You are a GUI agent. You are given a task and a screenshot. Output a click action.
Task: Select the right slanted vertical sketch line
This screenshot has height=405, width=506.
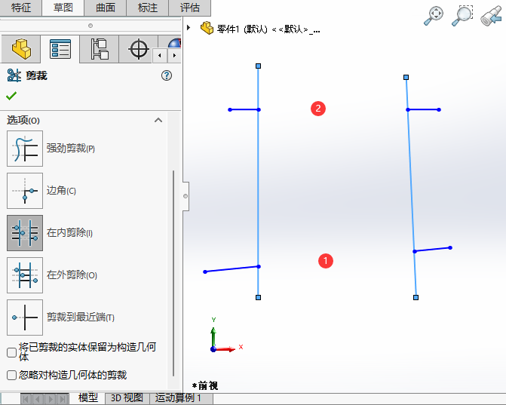(x=411, y=187)
